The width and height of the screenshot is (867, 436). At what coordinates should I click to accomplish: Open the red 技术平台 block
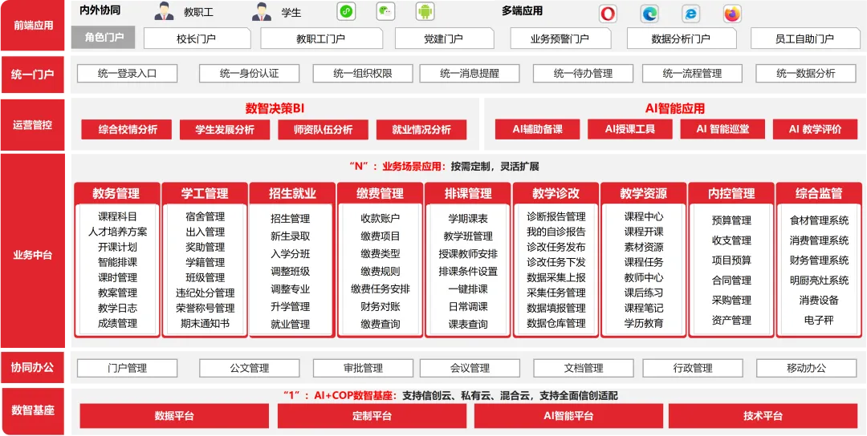[x=763, y=416]
